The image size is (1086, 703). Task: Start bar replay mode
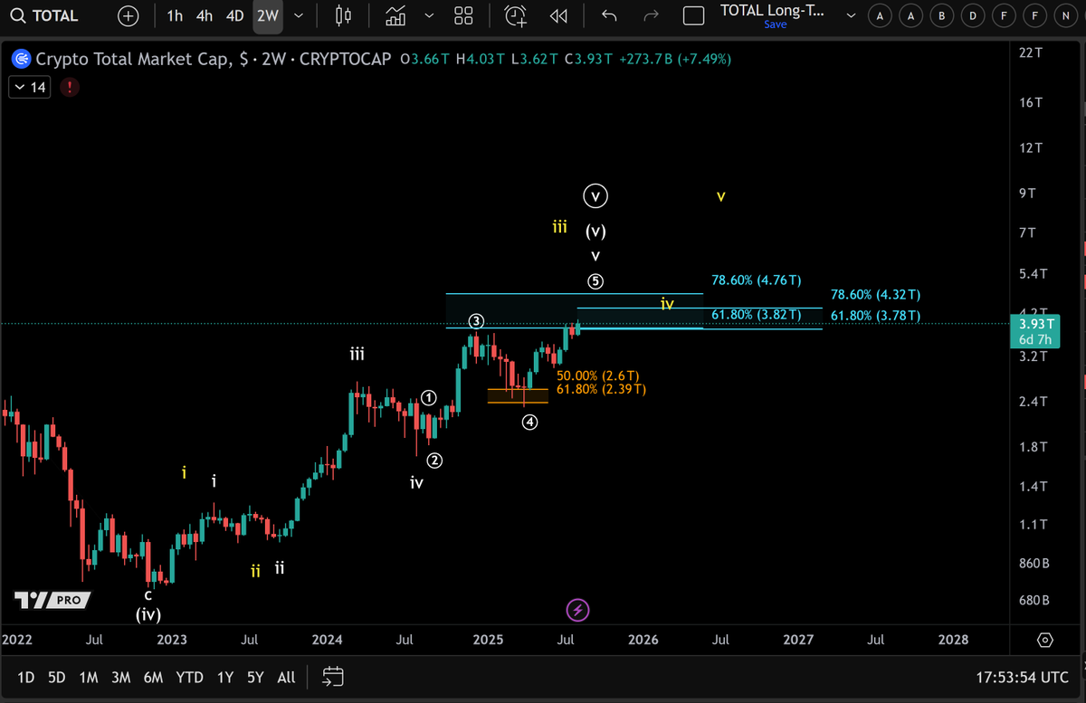pos(559,15)
